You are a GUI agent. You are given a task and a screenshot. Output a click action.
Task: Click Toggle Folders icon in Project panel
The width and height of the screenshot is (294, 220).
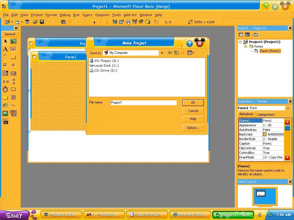tap(256, 35)
